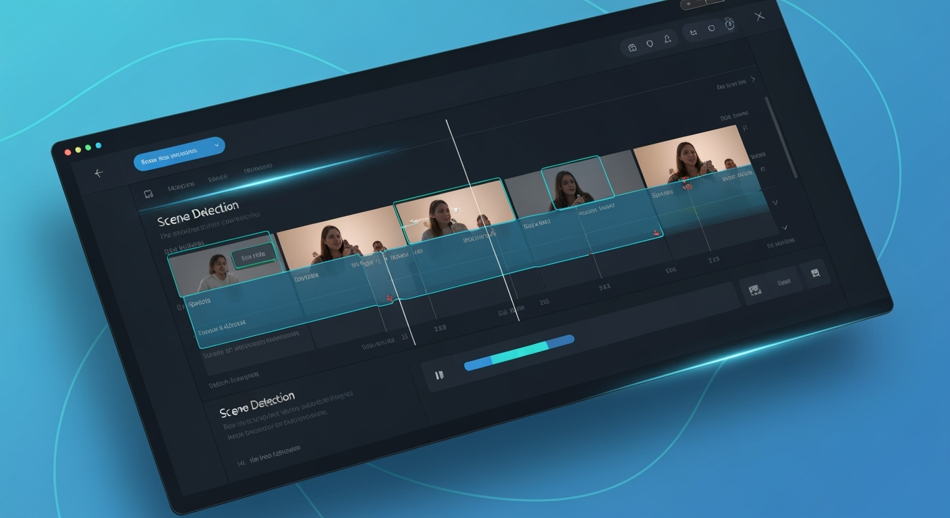This screenshot has height=518, width=950.
Task: Select the first tab right of book icon
Action: coord(181,185)
